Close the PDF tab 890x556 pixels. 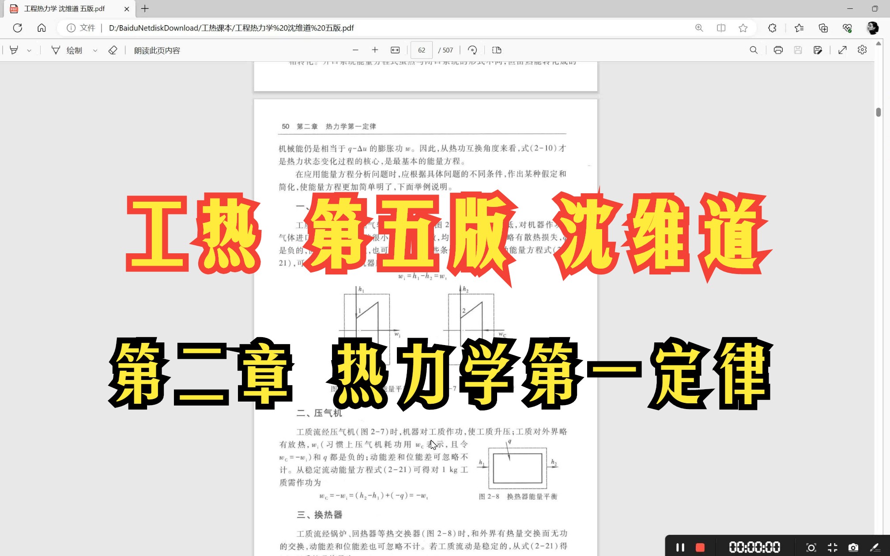point(127,9)
